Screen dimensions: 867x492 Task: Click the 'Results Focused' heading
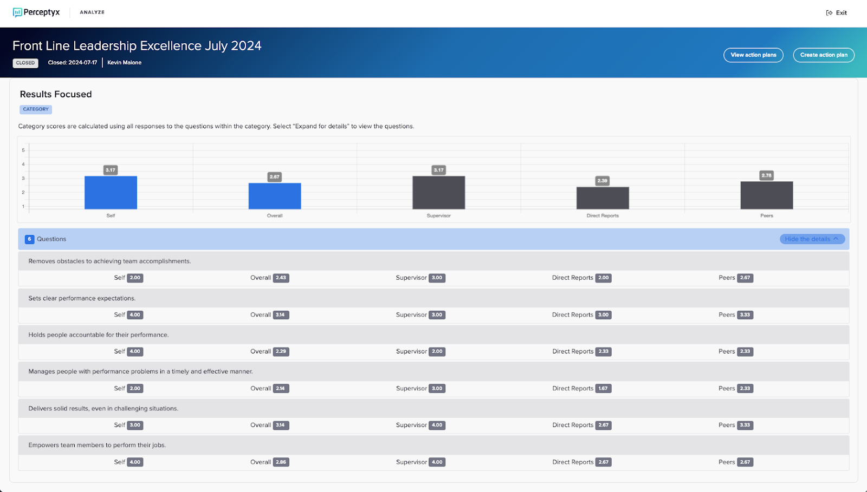pos(56,94)
